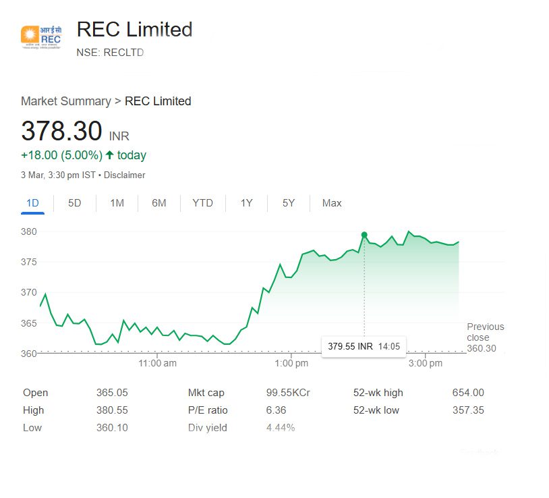The image size is (549, 498).
Task: Click the 52-wk high label
Action: (378, 393)
